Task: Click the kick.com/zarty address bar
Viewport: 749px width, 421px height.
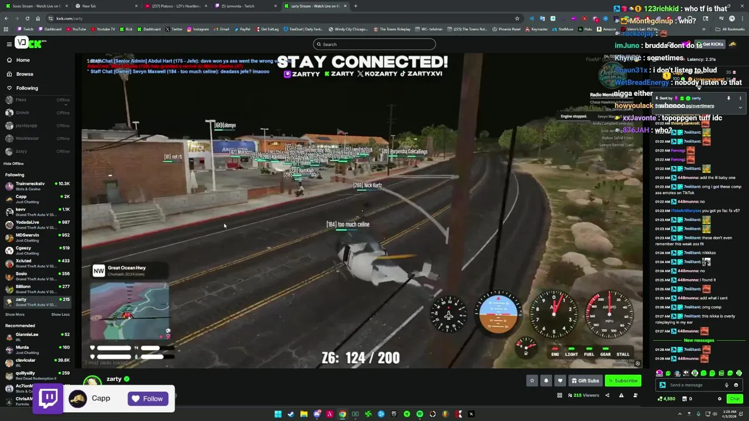Action: pos(281,19)
